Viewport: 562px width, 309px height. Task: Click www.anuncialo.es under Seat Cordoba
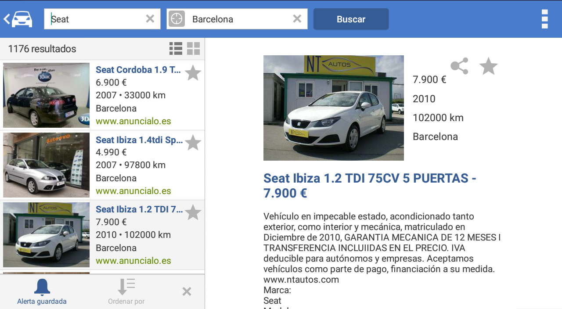[x=133, y=121]
